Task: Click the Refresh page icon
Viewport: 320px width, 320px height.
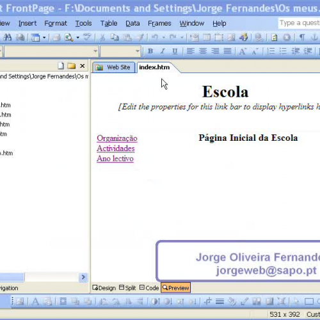Action: [x=275, y=38]
